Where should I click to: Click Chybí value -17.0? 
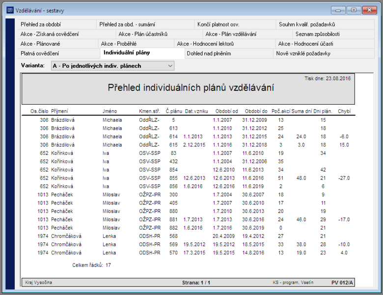344,220
